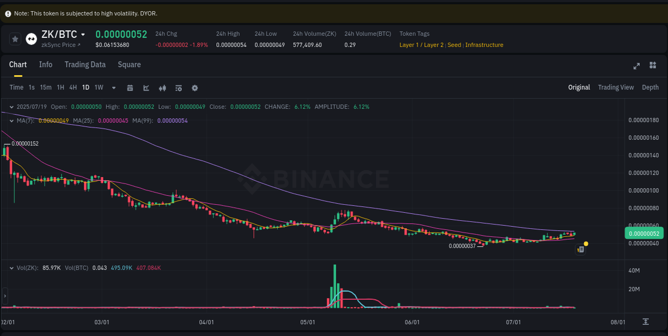
Task: Open the layout widgets icon
Action: click(x=653, y=66)
